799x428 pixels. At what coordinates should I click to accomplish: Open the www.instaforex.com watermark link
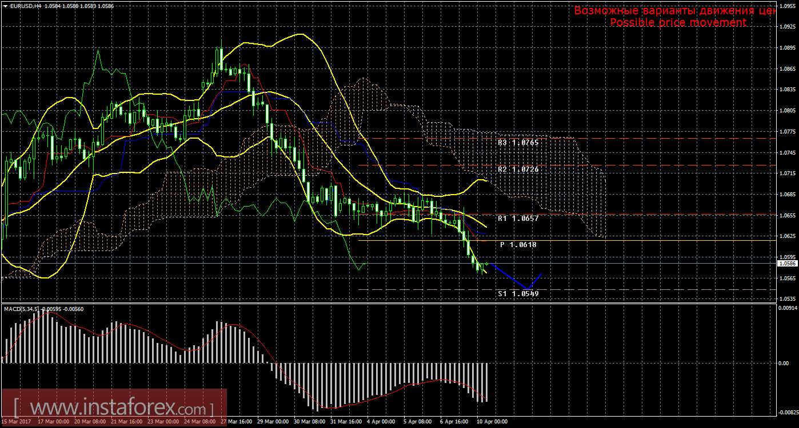114,409
